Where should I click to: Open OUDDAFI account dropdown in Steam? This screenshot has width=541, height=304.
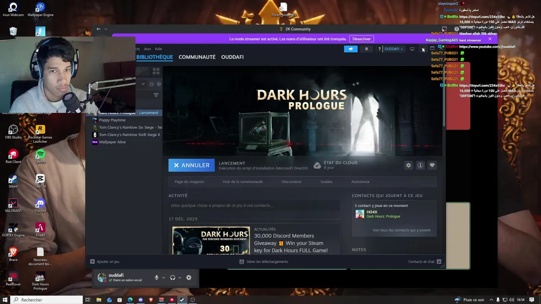point(393,49)
